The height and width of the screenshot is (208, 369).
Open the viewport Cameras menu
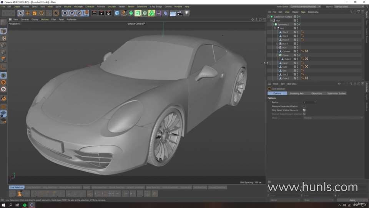tap(25, 19)
